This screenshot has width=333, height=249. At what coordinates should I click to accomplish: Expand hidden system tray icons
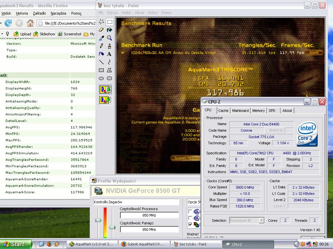(x=297, y=244)
